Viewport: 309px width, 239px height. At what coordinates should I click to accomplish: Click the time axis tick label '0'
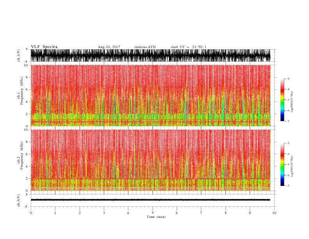pos(31,213)
